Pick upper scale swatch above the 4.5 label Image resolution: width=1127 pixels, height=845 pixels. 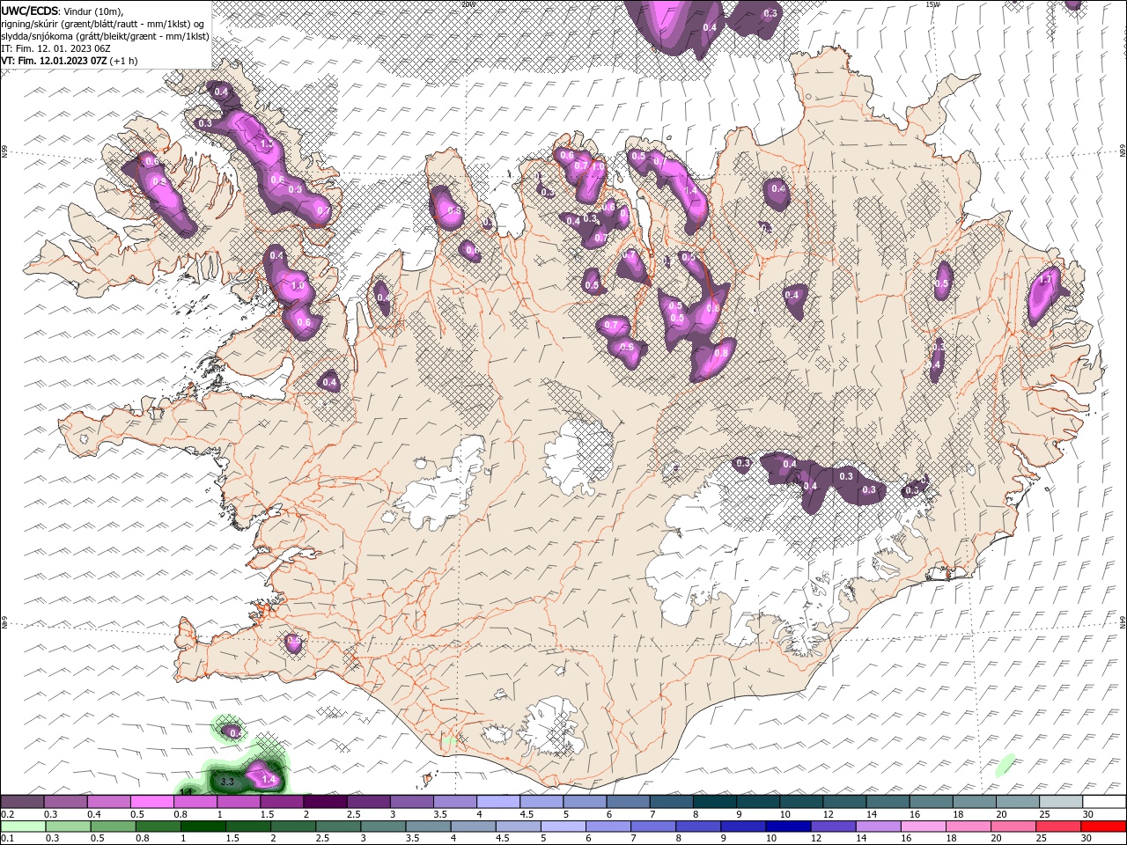[x=541, y=802]
